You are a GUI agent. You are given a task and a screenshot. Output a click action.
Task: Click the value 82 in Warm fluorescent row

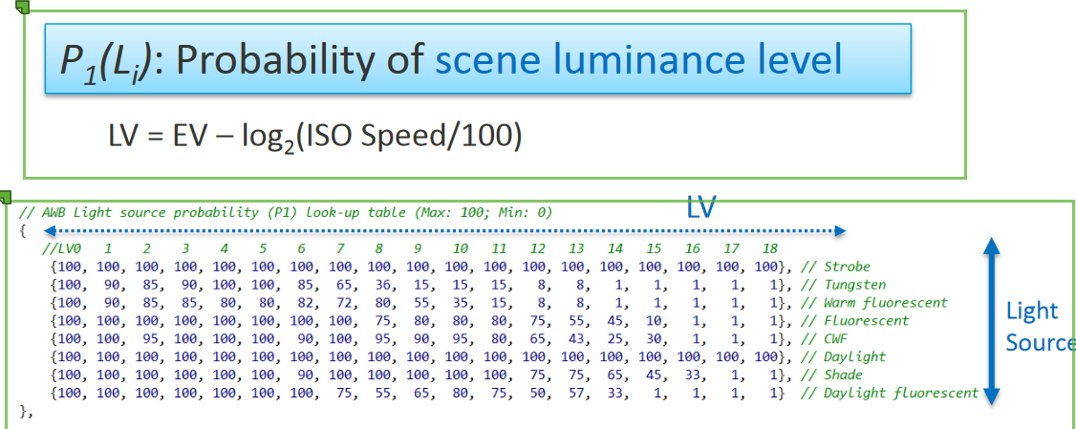pos(306,303)
